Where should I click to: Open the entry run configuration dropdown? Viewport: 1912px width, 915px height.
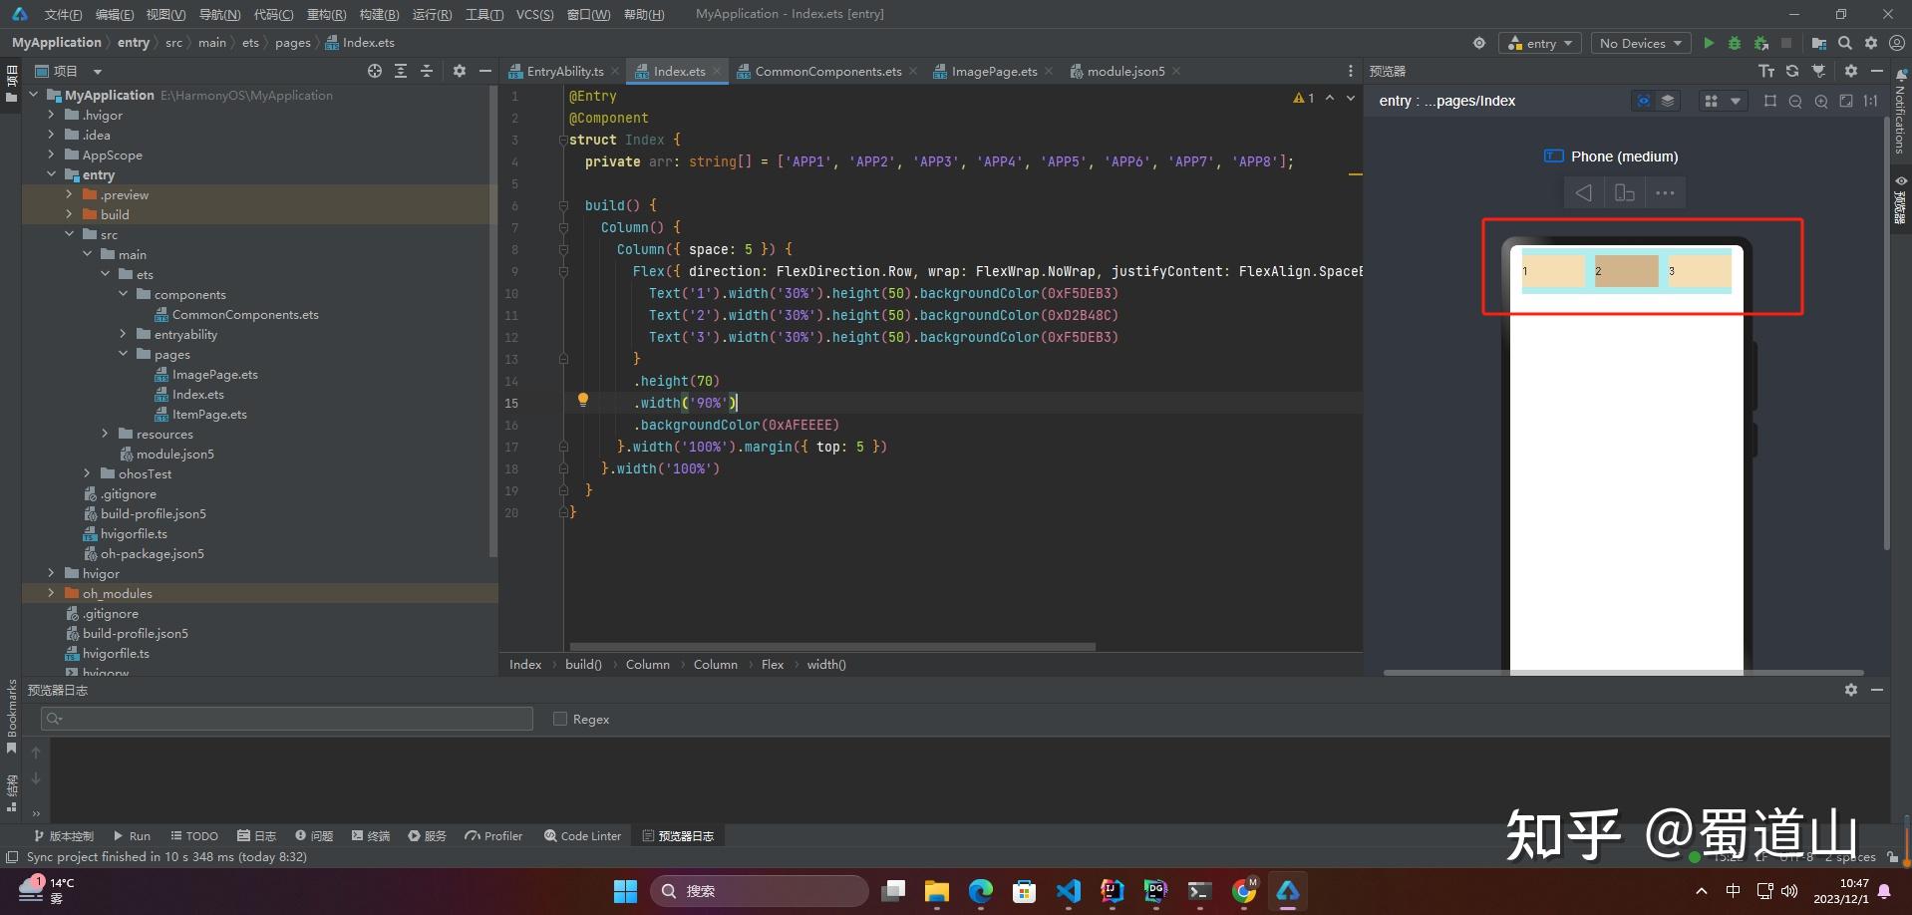click(x=1540, y=43)
